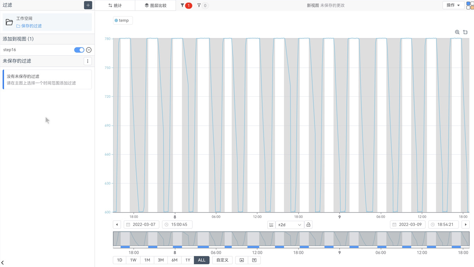Screen dimensions: 474x267
Task: Open the workspace folder icon
Action: (x=9, y=22)
